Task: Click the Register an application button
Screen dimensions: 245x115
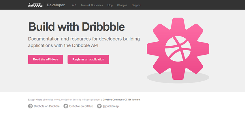Action: tap(88, 60)
